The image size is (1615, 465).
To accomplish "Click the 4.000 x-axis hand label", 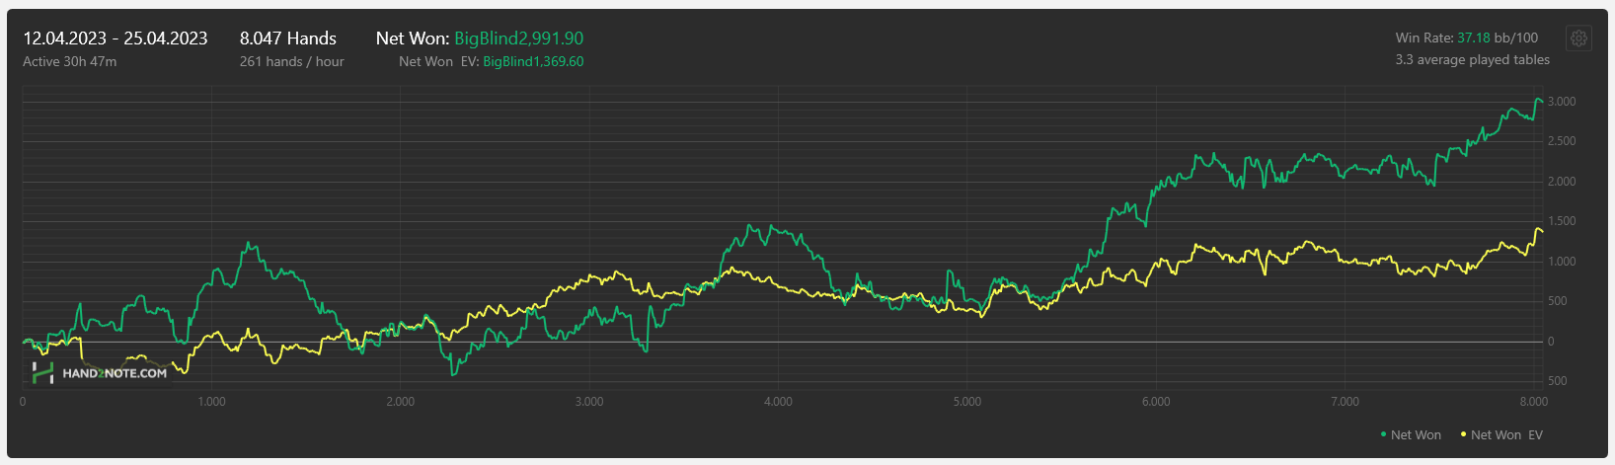I will point(778,402).
